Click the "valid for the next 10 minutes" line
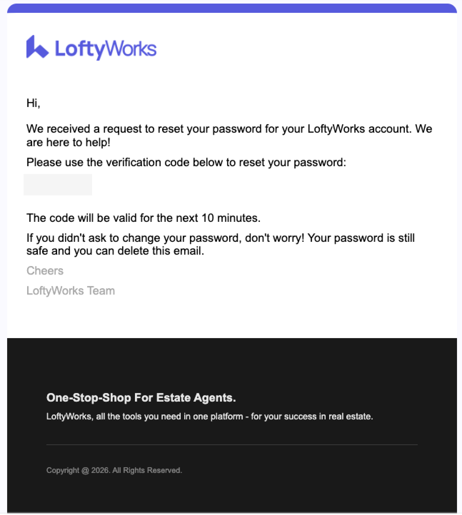462x515 pixels. coord(143,218)
